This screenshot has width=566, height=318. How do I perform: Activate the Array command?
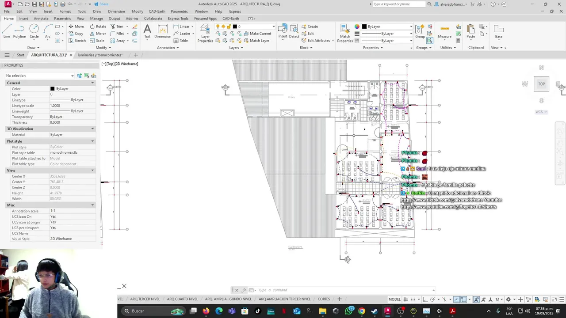click(x=117, y=41)
